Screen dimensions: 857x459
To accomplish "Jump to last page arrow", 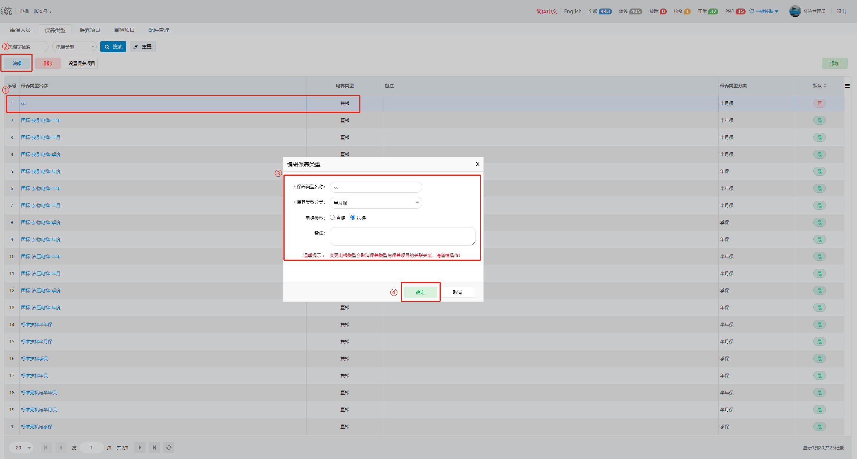I will point(154,448).
